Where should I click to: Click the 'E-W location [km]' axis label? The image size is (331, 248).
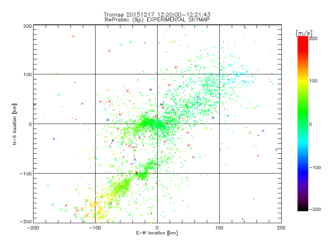157,233
